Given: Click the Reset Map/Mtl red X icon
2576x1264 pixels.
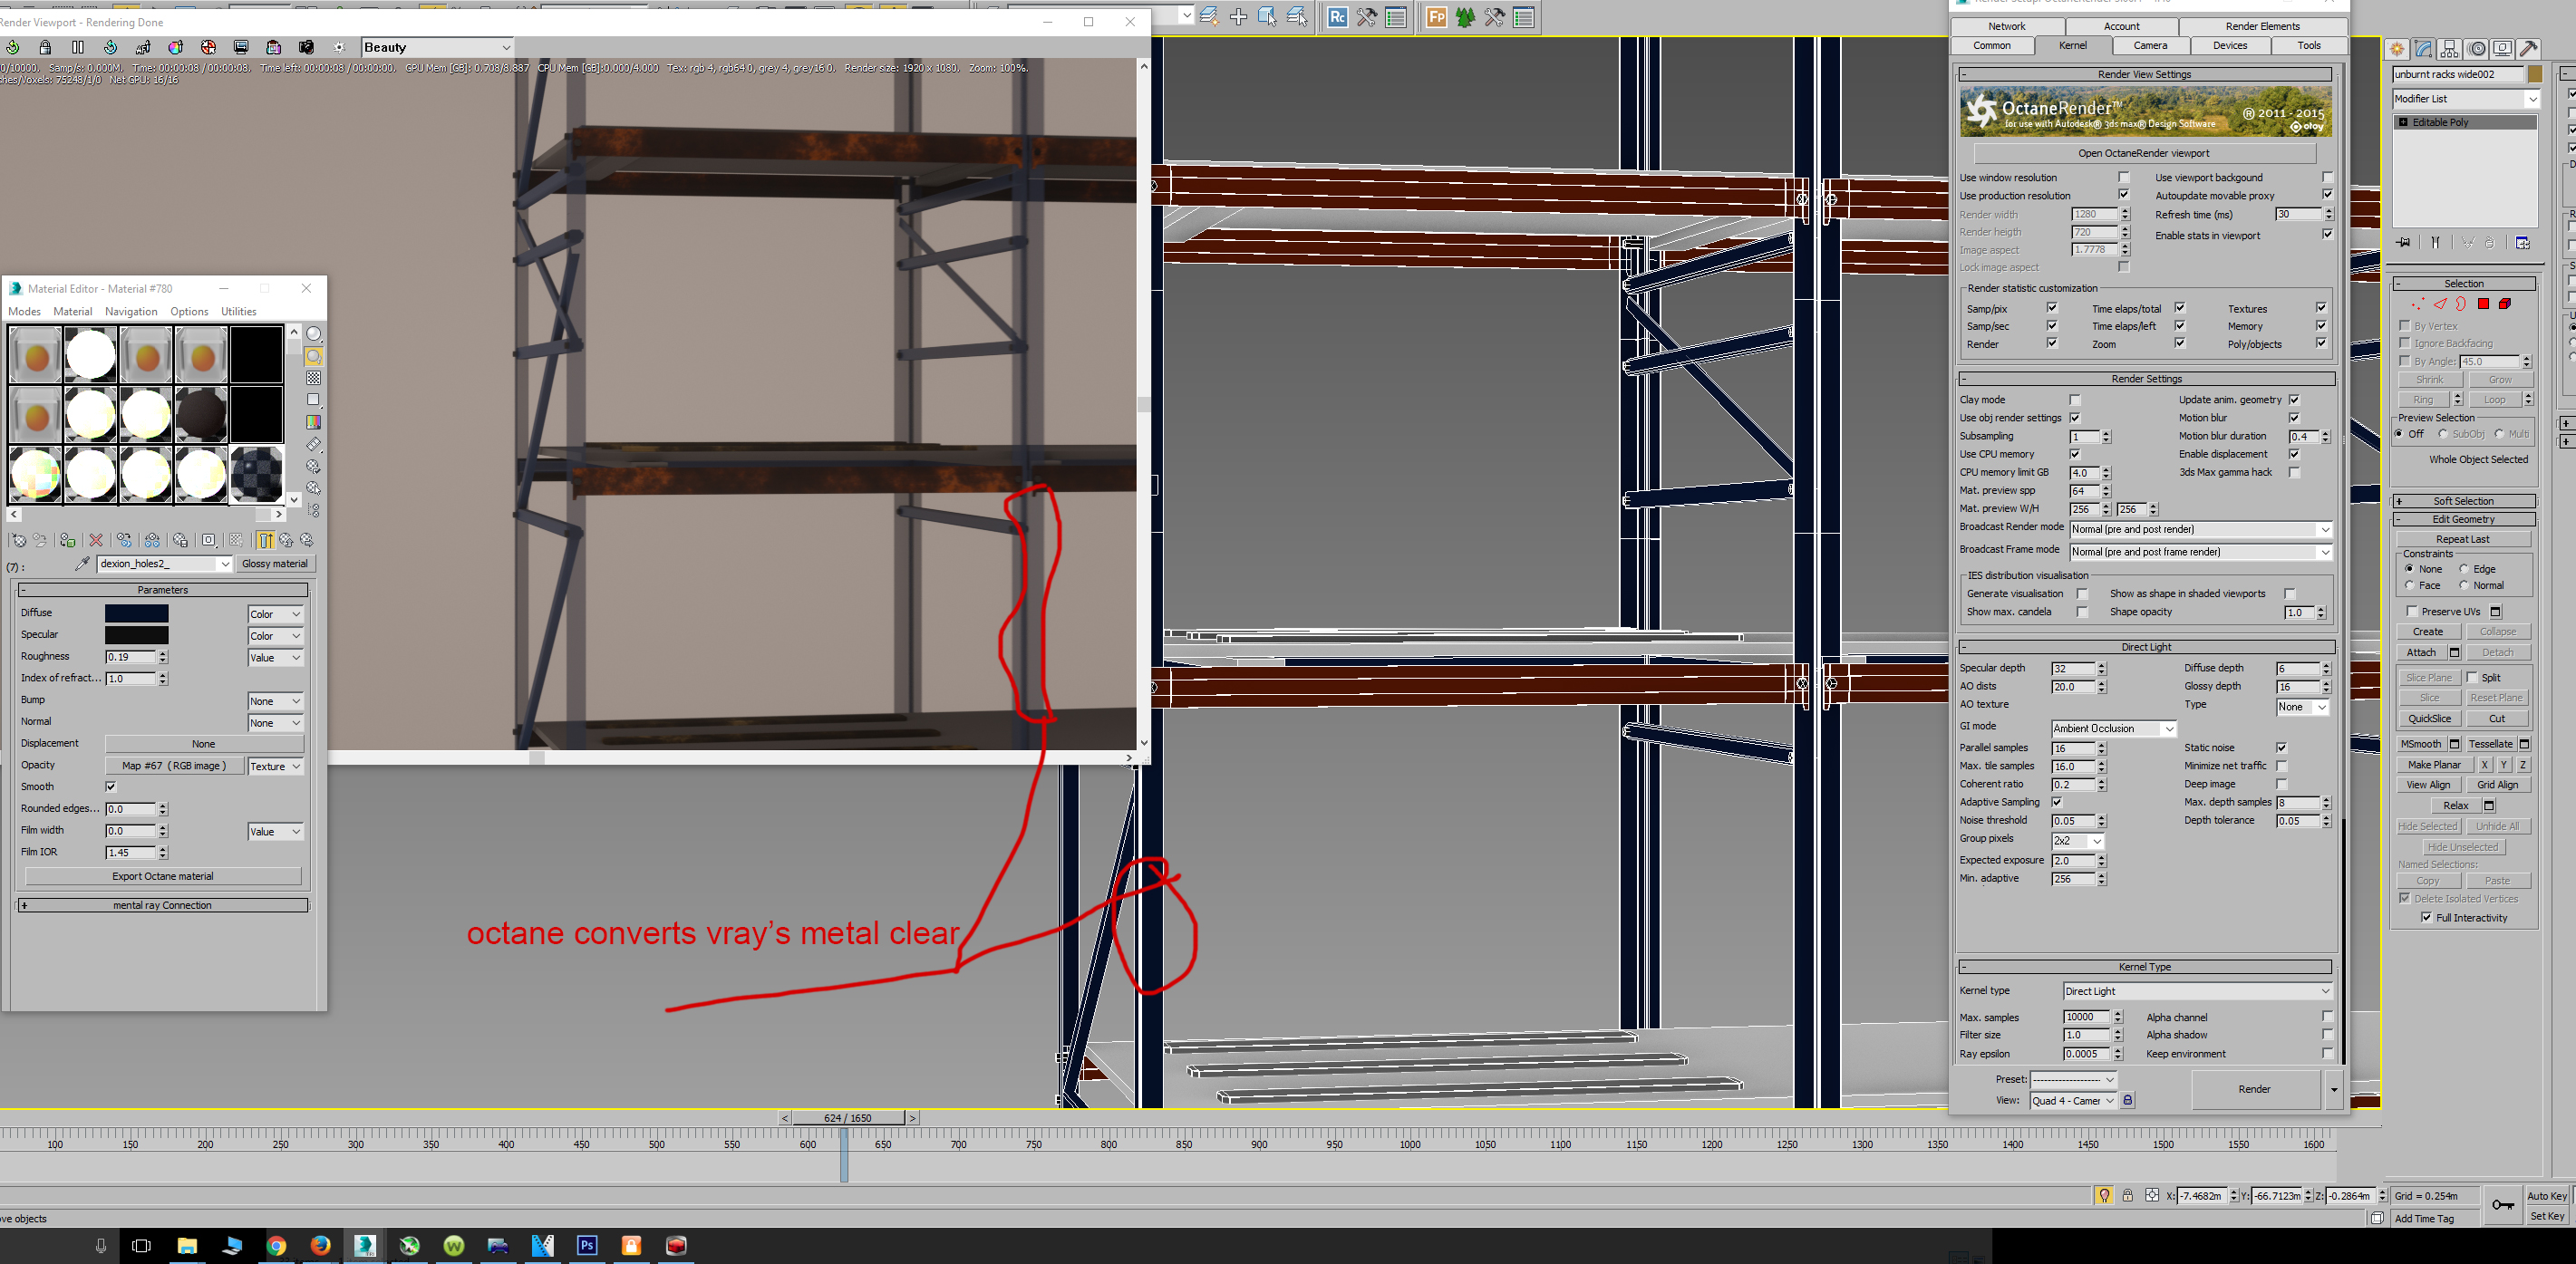Looking at the screenshot, I should [96, 540].
